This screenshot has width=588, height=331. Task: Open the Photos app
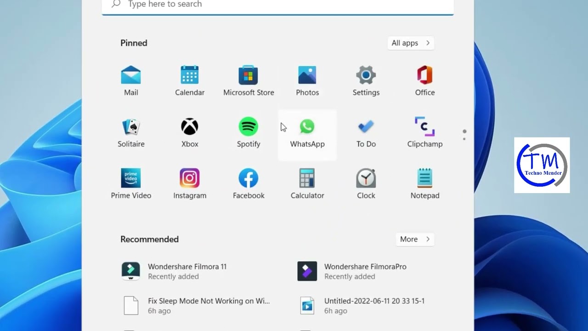pos(307,81)
